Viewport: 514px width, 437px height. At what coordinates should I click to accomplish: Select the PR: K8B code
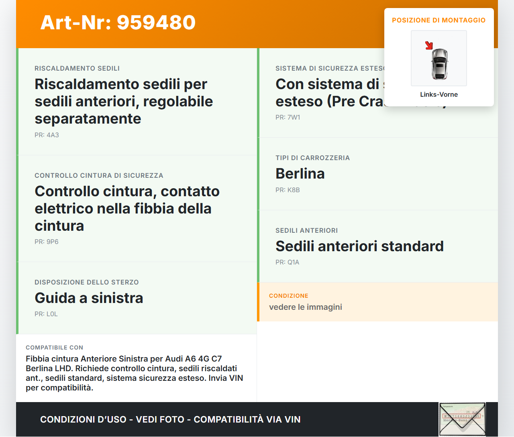coord(287,190)
